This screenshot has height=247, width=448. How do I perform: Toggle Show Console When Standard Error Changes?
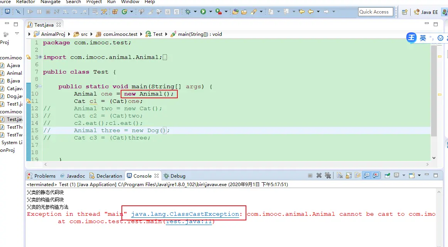click(375, 176)
